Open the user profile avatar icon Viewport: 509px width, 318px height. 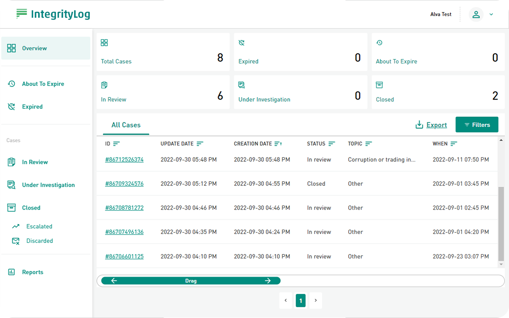[x=476, y=14]
